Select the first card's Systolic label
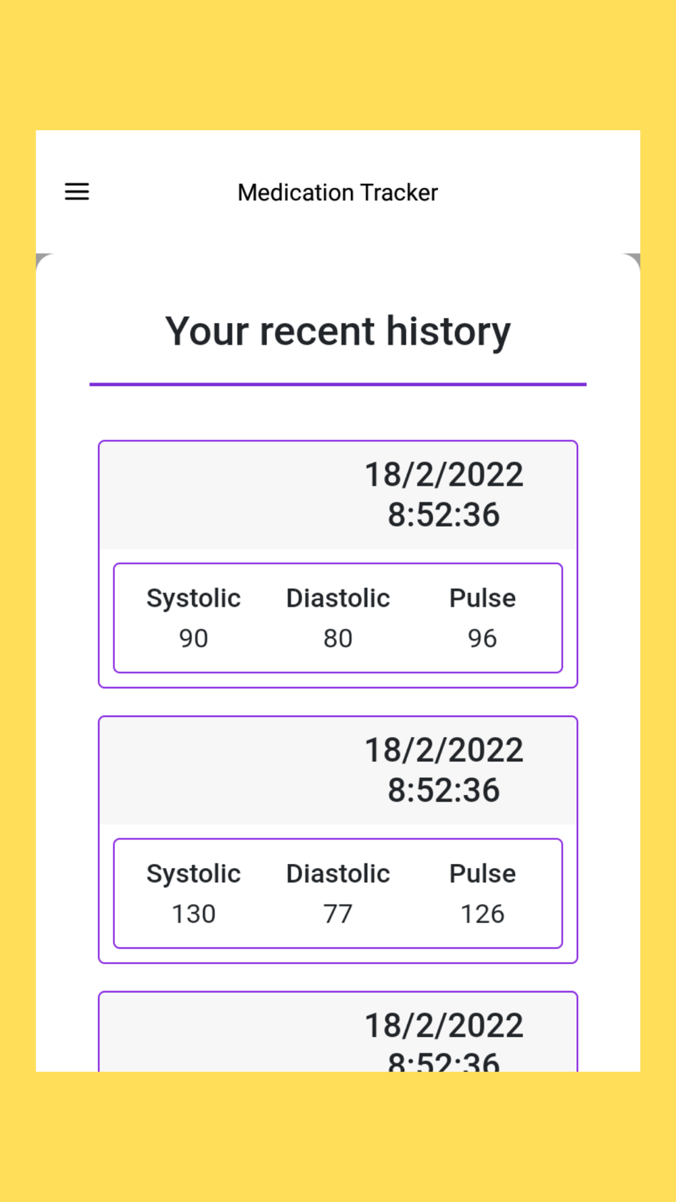This screenshot has height=1202, width=676. tap(193, 599)
